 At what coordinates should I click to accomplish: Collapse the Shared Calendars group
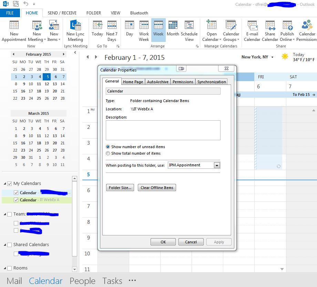click(5, 245)
